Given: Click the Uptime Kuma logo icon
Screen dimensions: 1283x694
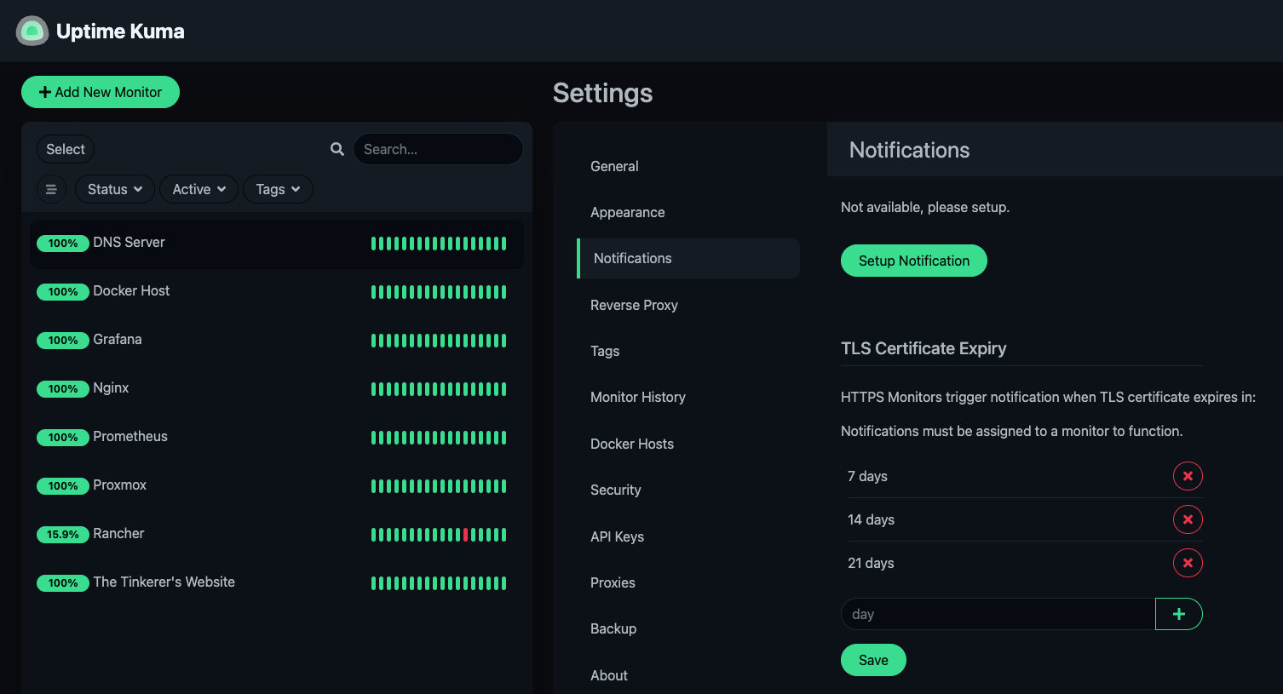Looking at the screenshot, I should [32, 32].
